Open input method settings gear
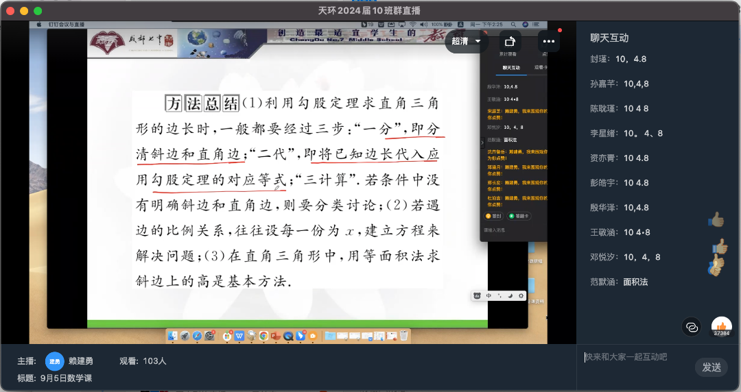 (x=521, y=295)
